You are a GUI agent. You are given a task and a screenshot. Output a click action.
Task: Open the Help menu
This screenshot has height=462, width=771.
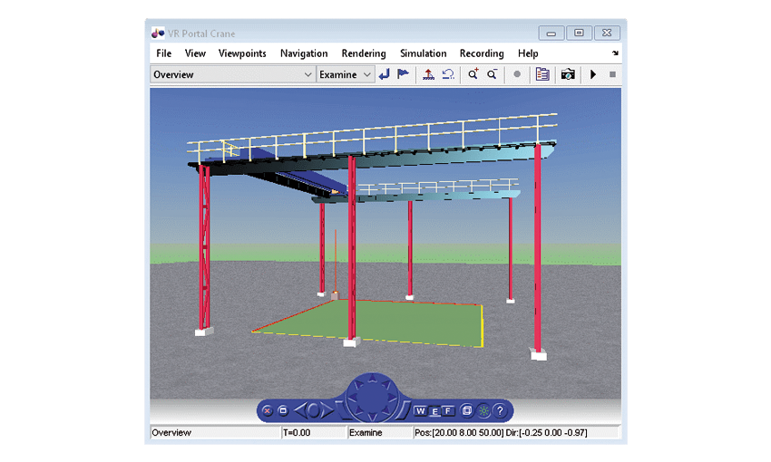pyautogui.click(x=528, y=53)
